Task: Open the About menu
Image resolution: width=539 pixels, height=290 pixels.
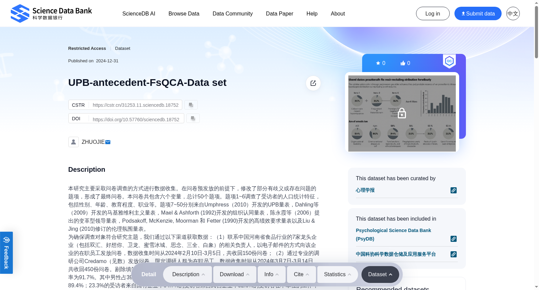Action: pos(338,13)
